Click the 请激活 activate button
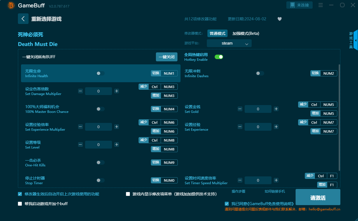The image size is (358, 221). (x=318, y=197)
